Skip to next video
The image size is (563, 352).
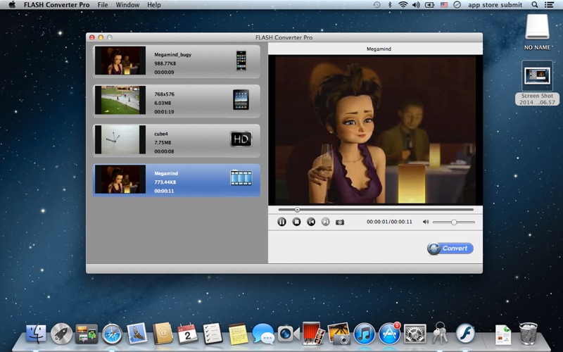325,222
